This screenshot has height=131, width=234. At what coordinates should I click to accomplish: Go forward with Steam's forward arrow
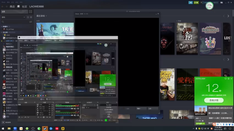click(x=6, y=6)
